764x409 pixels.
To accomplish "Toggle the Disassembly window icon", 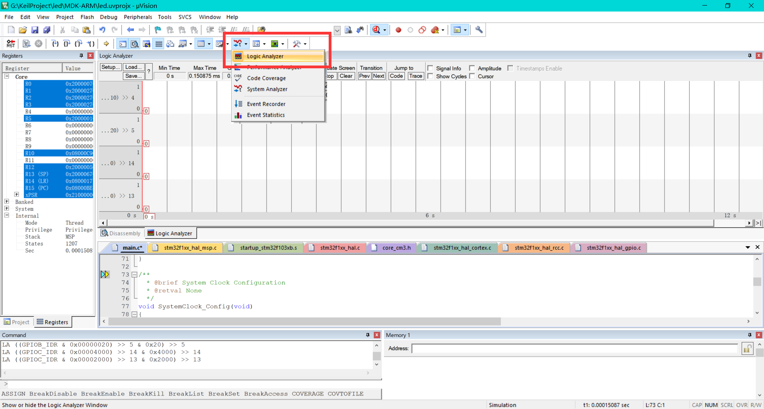I will [135, 44].
